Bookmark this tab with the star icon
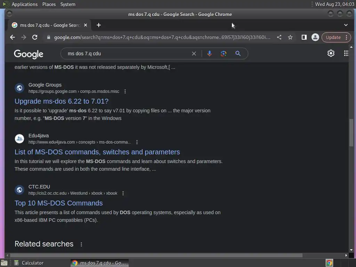The image size is (356, 267). (x=290, y=37)
